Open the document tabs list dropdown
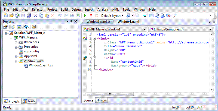Screen dimensions: 218x111 [x=210, y=22]
